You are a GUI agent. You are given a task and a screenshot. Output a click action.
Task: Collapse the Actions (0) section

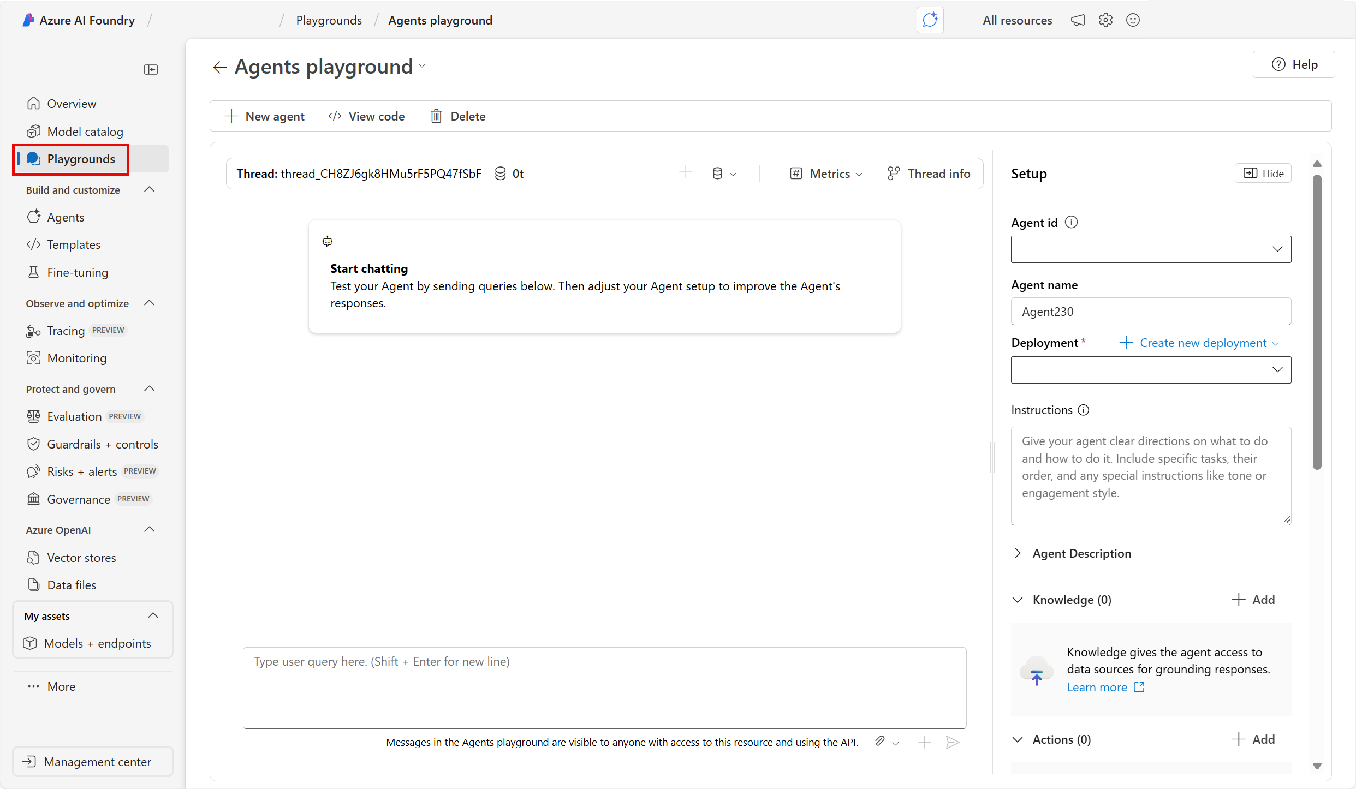tap(1018, 739)
